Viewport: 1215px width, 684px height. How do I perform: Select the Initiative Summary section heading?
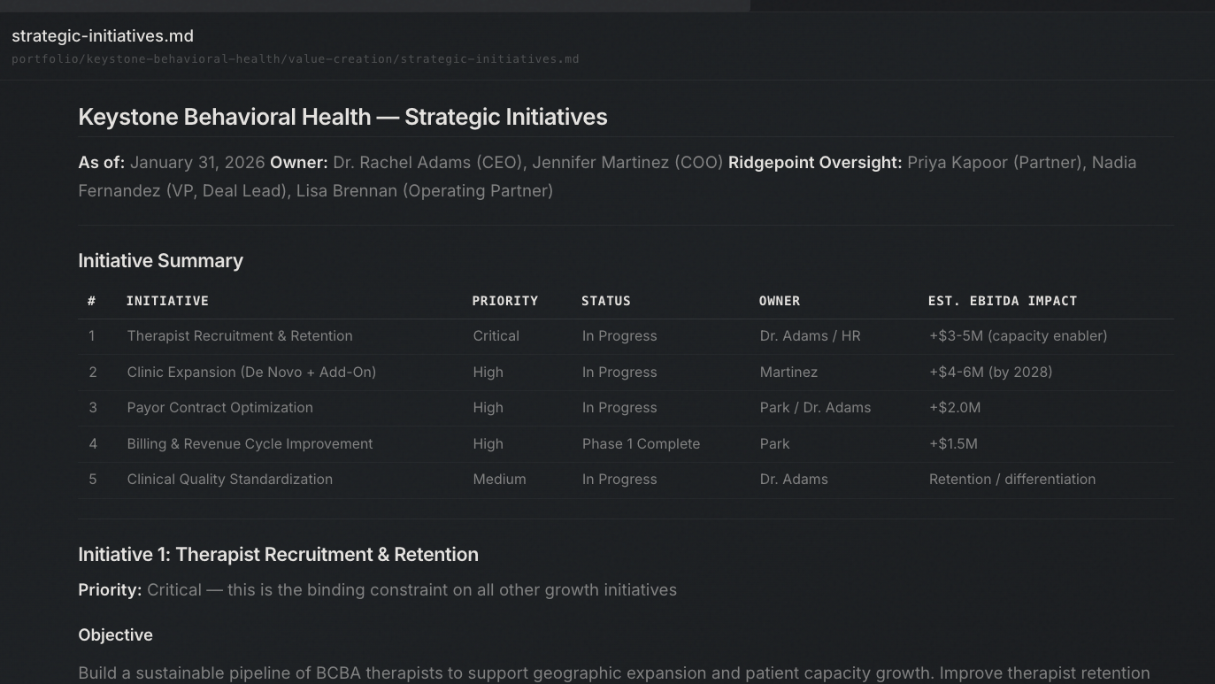point(160,260)
